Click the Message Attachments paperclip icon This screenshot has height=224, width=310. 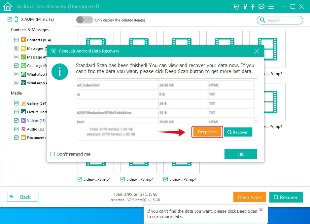[23, 57]
